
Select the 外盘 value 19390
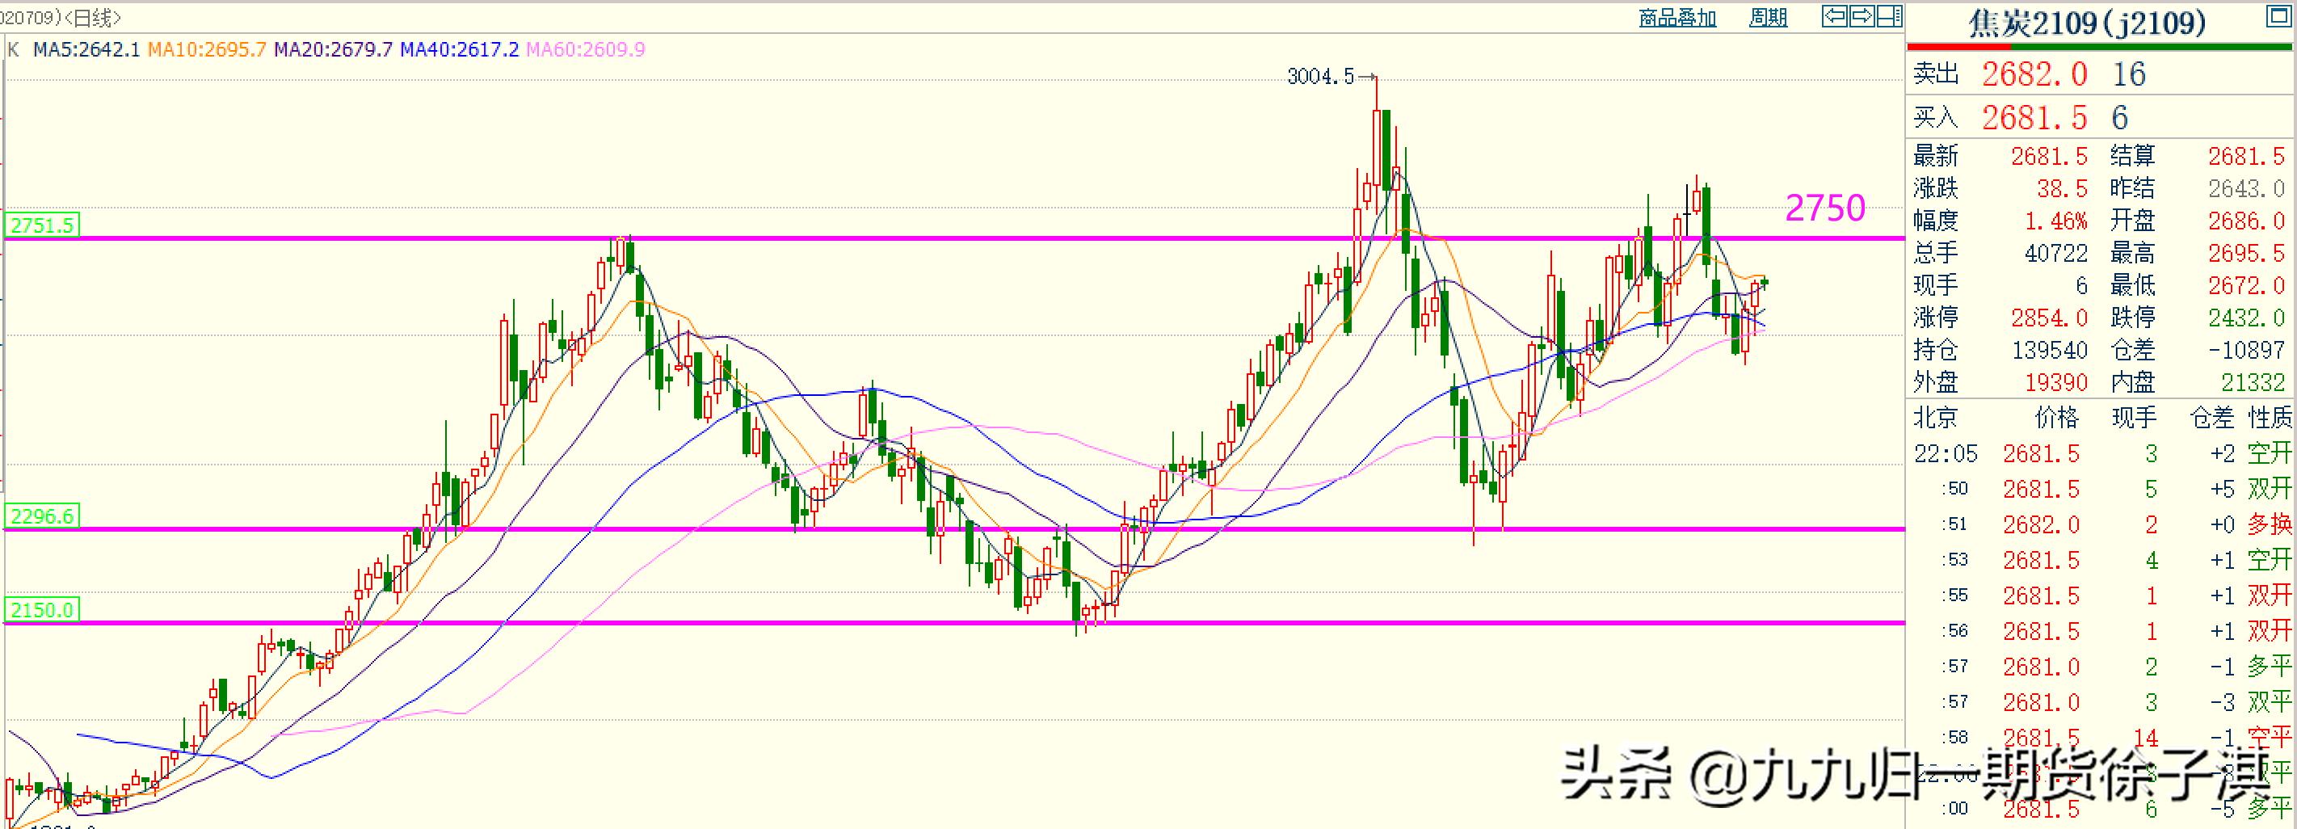coord(2056,382)
